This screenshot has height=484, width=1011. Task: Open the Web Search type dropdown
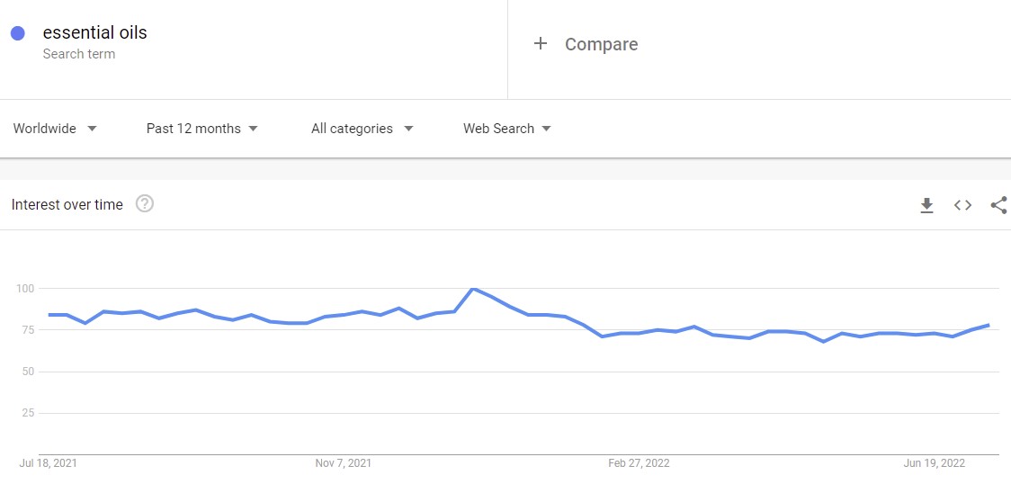[x=506, y=129]
